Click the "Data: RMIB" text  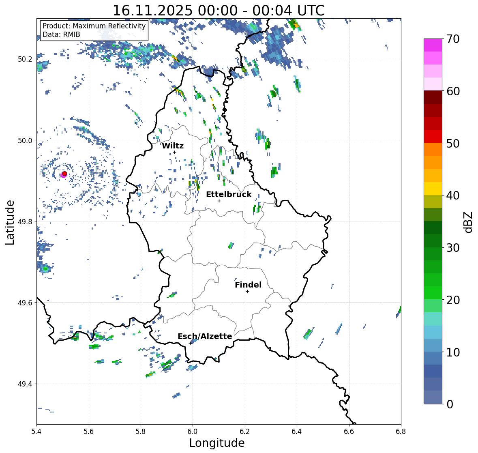click(x=61, y=34)
